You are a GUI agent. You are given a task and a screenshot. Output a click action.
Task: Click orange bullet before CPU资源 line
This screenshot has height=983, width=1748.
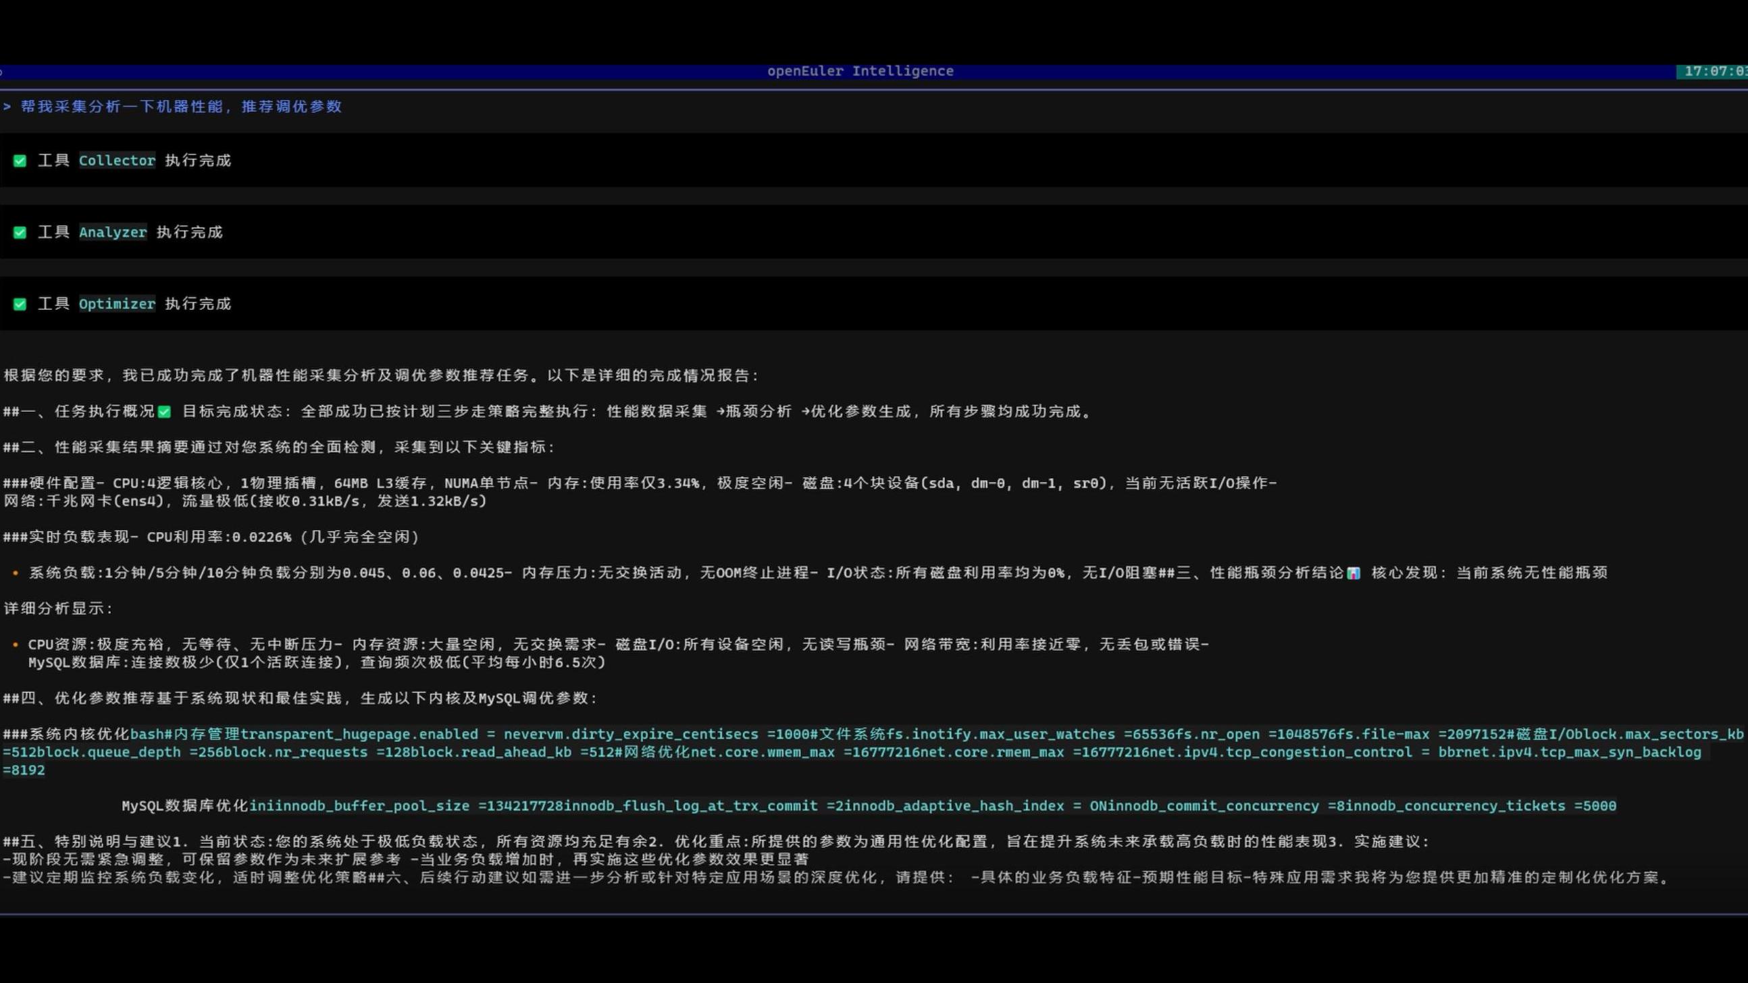click(x=15, y=645)
